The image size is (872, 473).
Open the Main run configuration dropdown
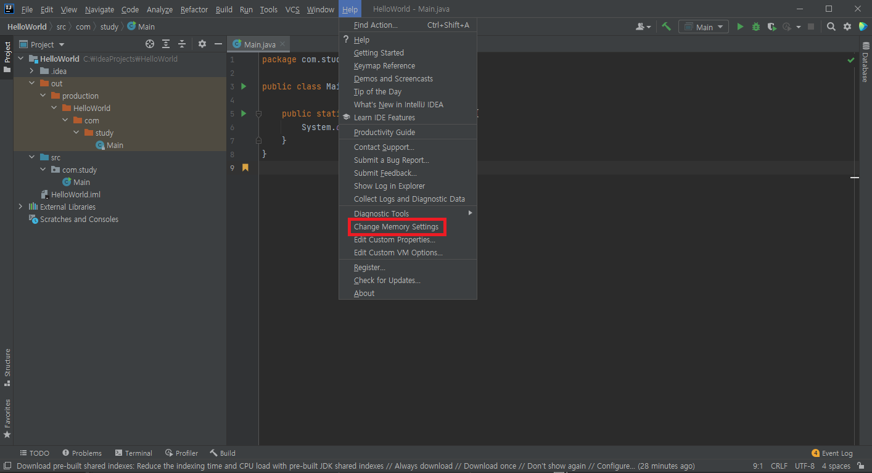coord(704,27)
